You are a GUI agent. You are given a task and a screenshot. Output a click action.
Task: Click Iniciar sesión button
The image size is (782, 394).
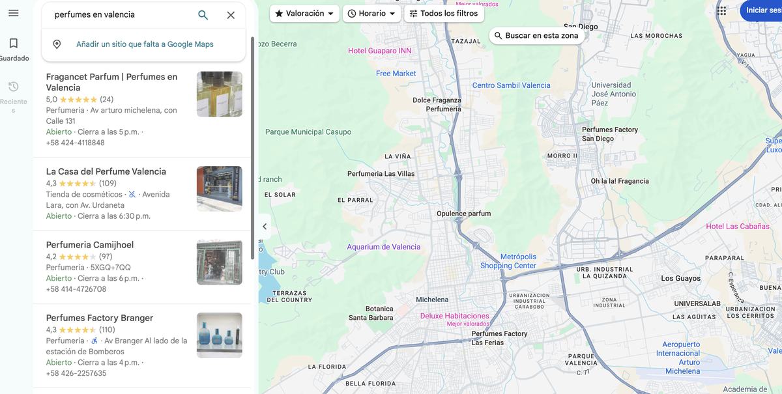(761, 10)
